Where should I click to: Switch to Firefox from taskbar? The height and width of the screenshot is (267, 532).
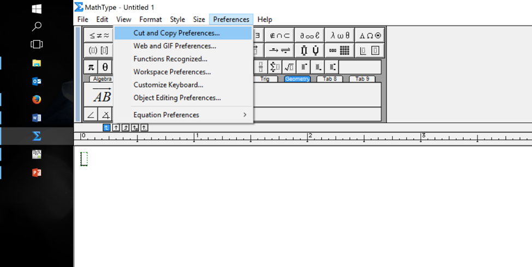coord(37,100)
